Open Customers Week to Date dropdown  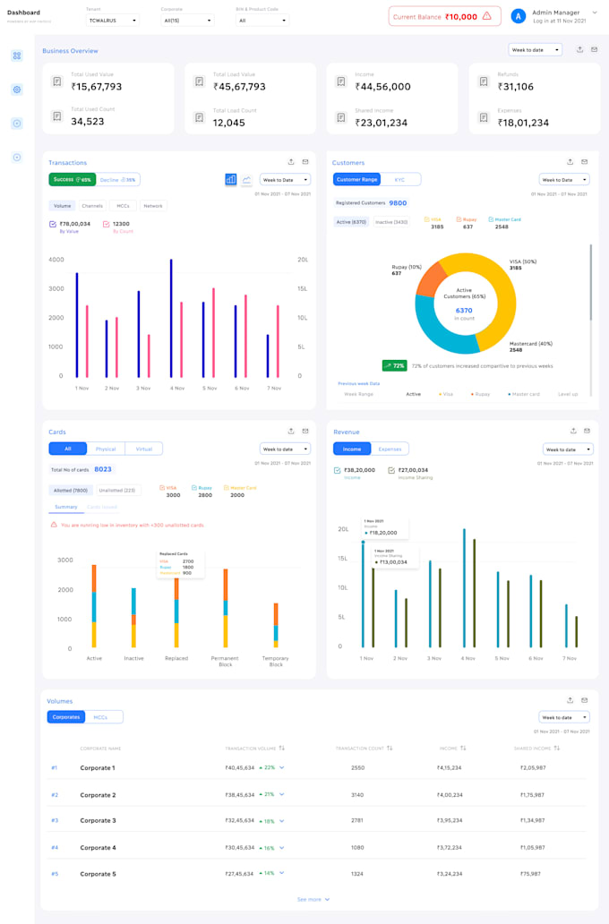[564, 180]
